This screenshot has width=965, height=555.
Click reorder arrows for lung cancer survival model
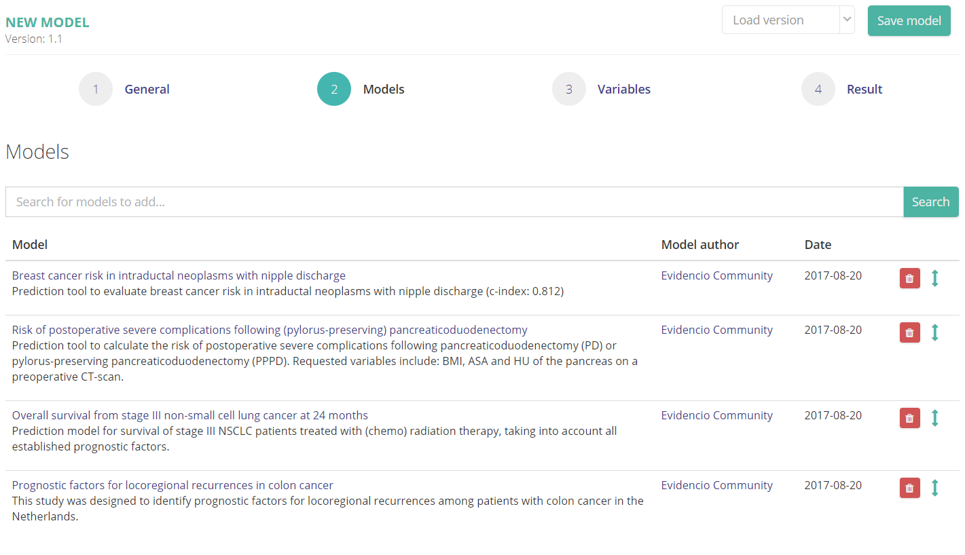click(934, 418)
